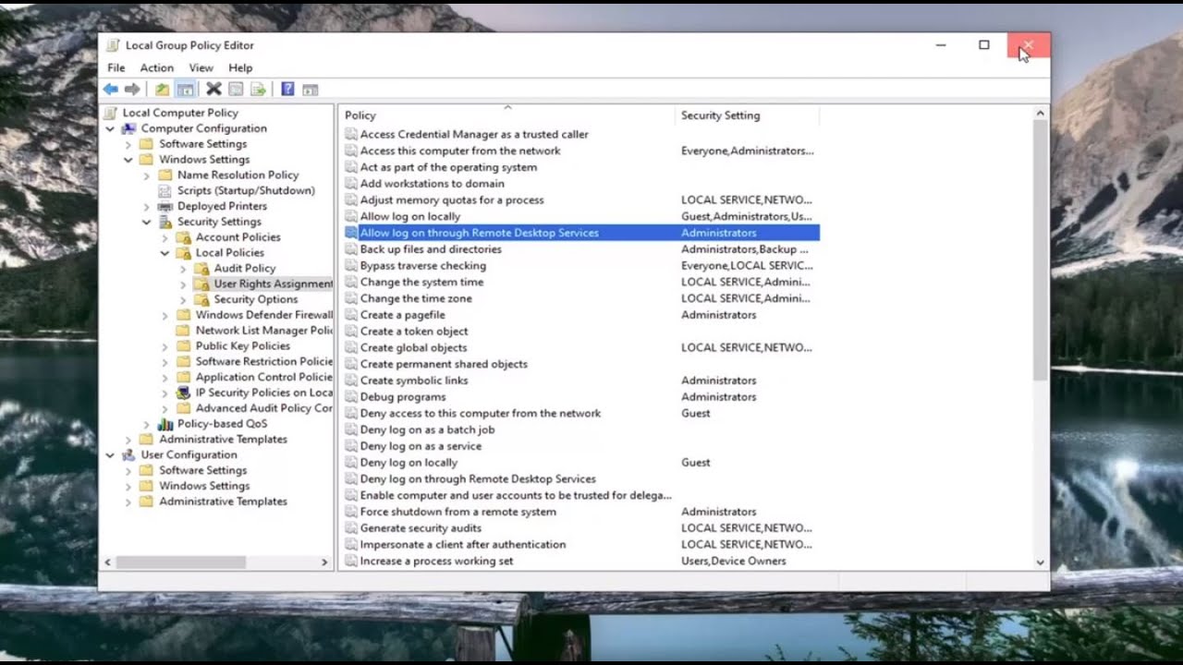Click the policy list's vertical scrollbar thumb
Viewport: 1183px width, 665px height.
tap(1040, 249)
